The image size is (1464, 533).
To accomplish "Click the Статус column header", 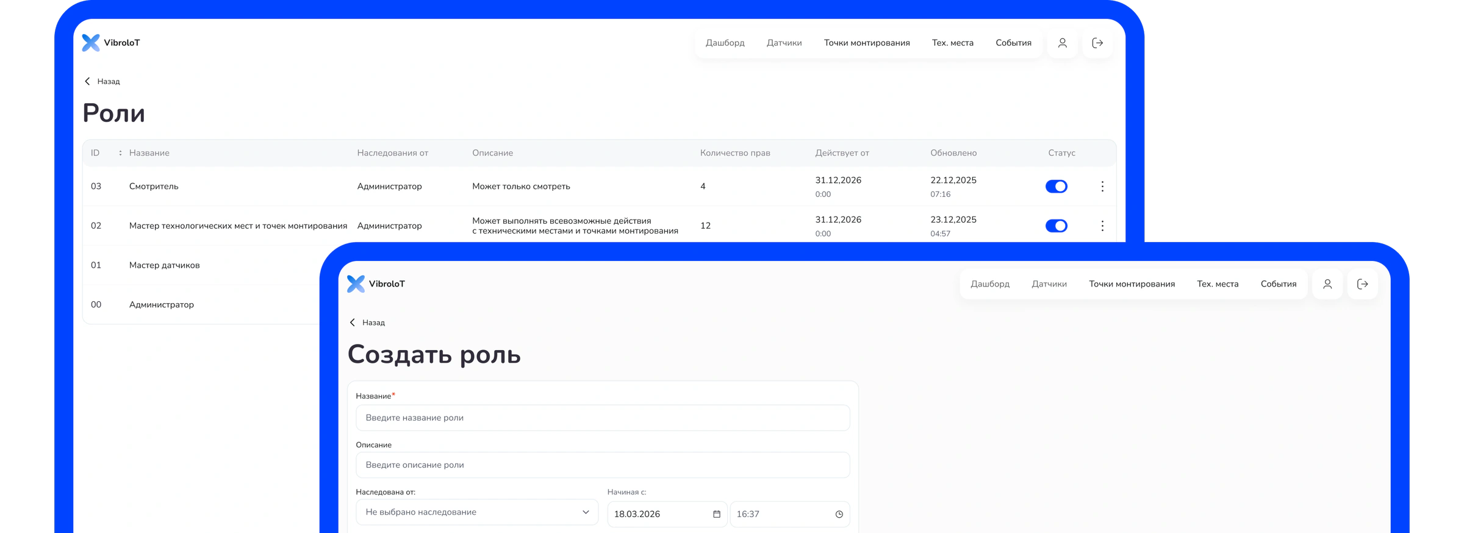I will (x=1061, y=153).
